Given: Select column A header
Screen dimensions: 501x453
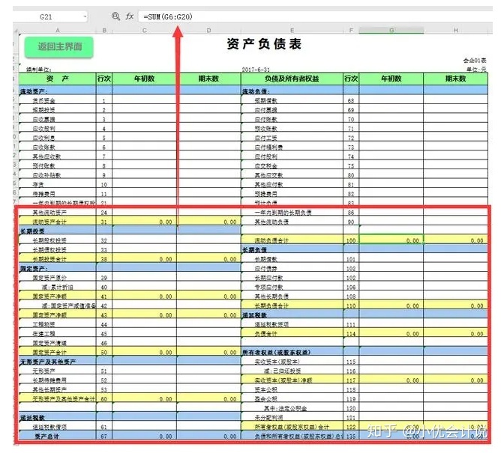Looking at the screenshot, I should [x=58, y=30].
